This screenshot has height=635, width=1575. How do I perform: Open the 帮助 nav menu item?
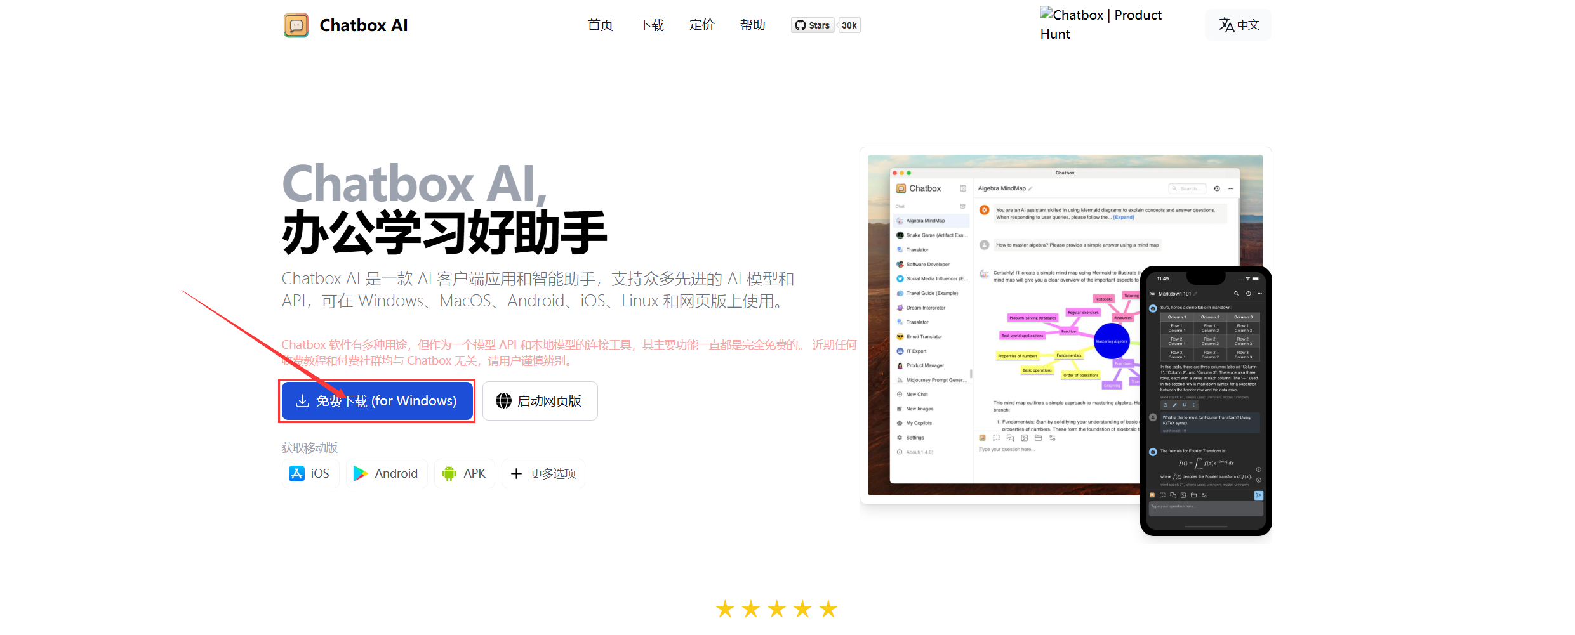click(752, 25)
